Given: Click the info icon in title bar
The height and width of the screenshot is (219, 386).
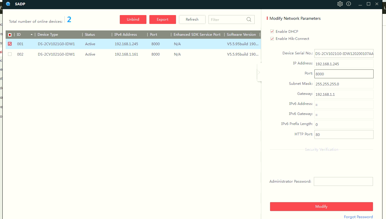Looking at the screenshot, I should point(349,4).
